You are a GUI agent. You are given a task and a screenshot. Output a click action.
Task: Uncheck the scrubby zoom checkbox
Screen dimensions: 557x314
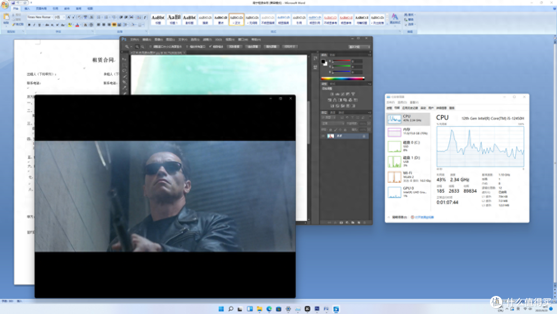[210, 46]
